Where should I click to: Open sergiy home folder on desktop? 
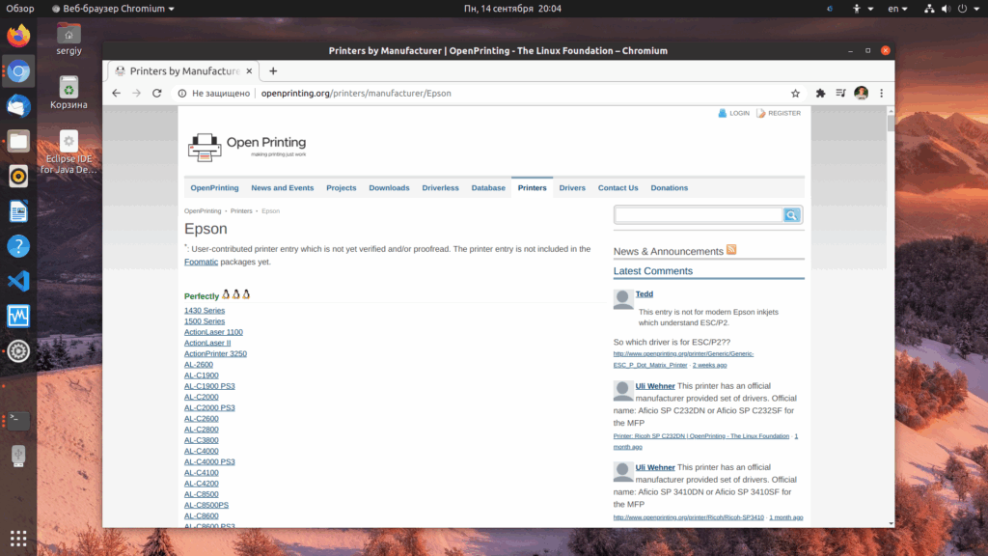69,39
